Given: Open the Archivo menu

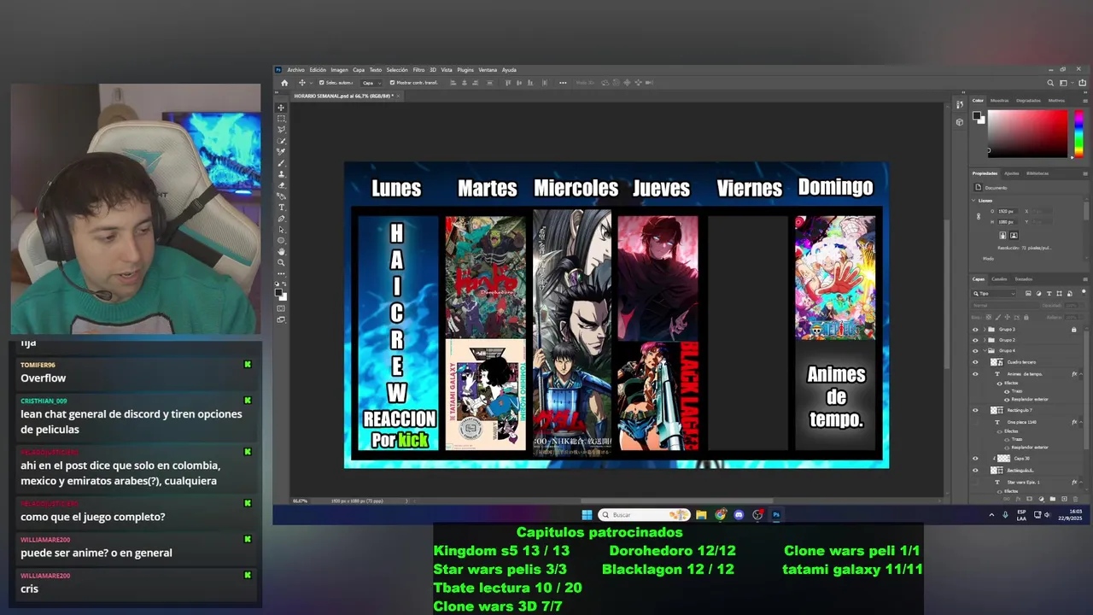Looking at the screenshot, I should point(295,70).
